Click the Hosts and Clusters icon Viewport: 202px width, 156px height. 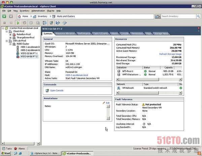[54, 17]
